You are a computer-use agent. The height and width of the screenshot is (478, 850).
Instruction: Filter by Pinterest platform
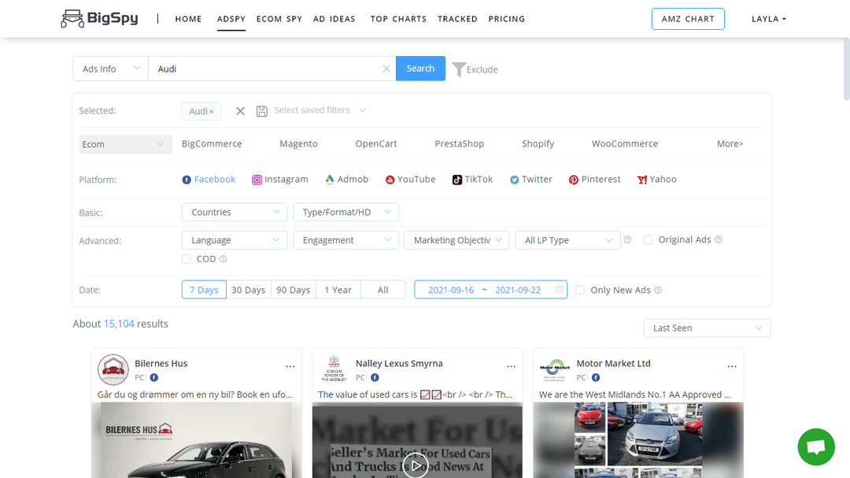pyautogui.click(x=595, y=180)
